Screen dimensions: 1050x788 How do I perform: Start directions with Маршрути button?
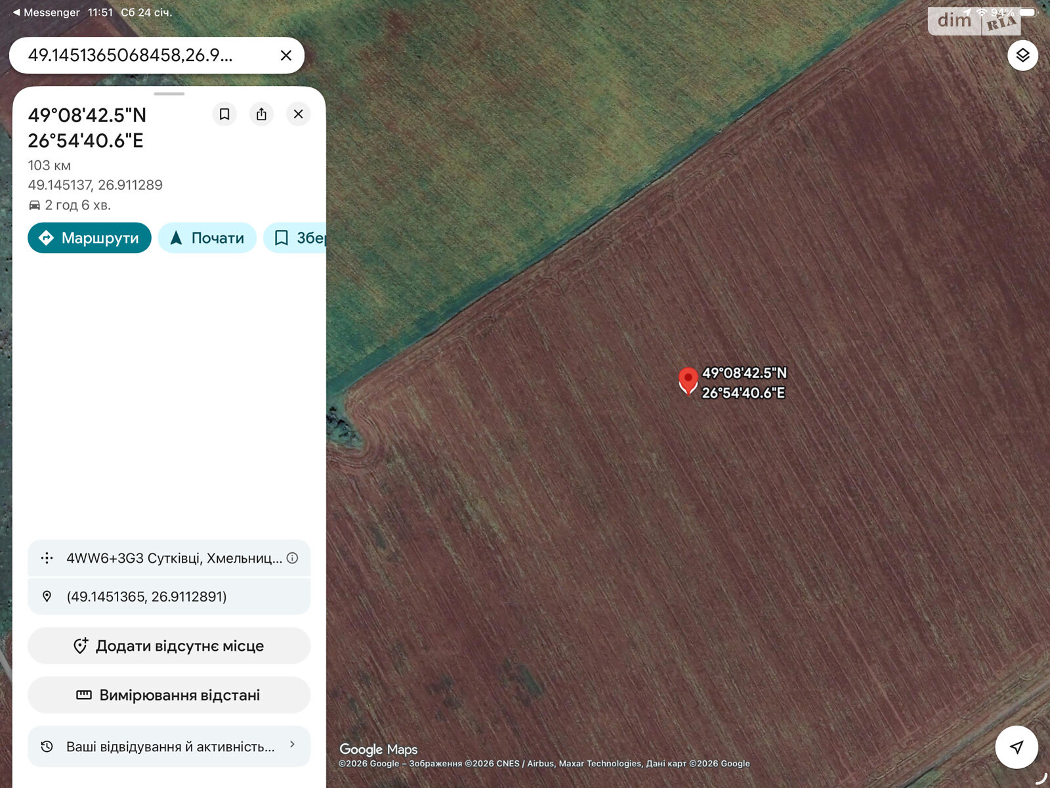(x=89, y=238)
